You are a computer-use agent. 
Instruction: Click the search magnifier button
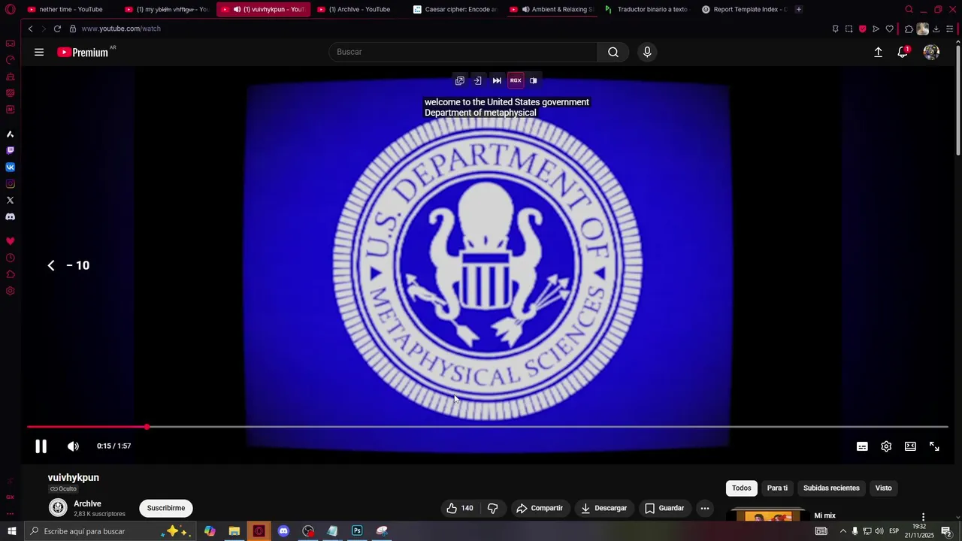point(613,52)
